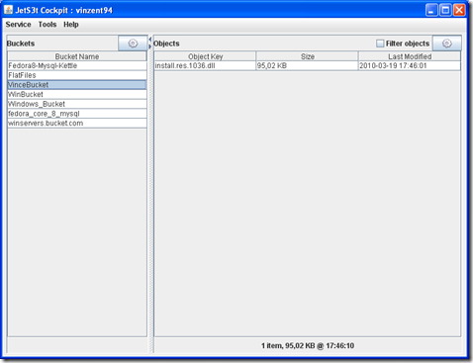This screenshot has height=363, width=473.
Task: Minimize the JetS3t Cockpit window
Action: (431, 10)
